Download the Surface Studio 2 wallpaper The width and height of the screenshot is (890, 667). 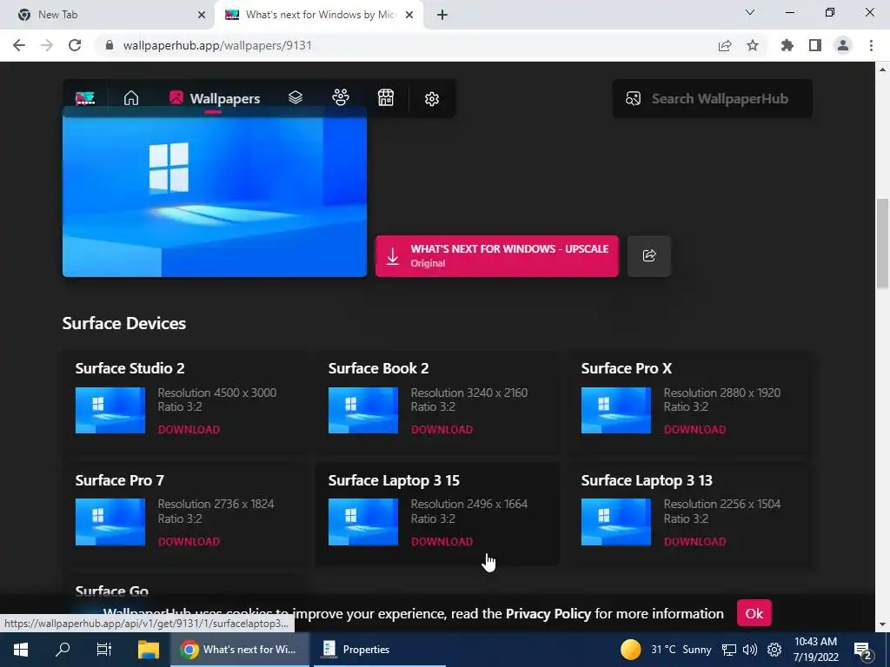(189, 429)
